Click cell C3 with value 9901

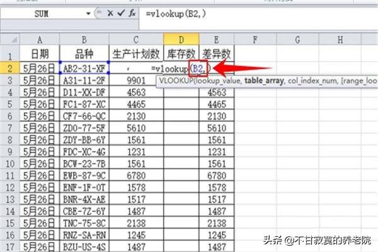136,81
